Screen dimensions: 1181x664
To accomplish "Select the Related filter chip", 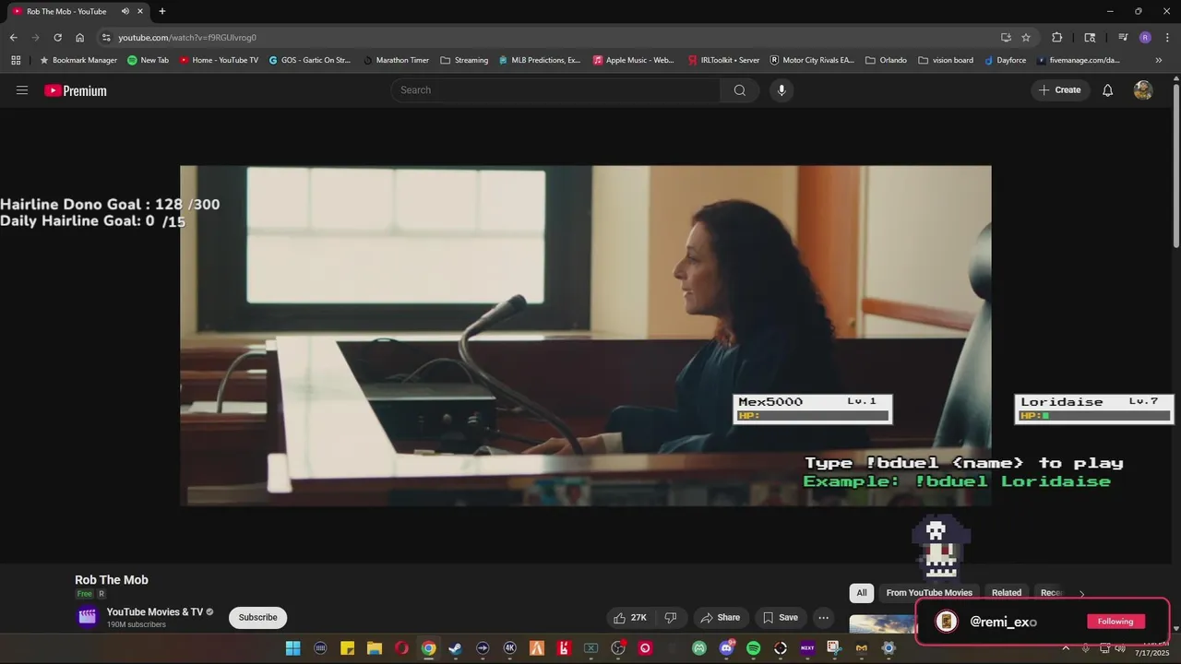I will click(x=1007, y=593).
